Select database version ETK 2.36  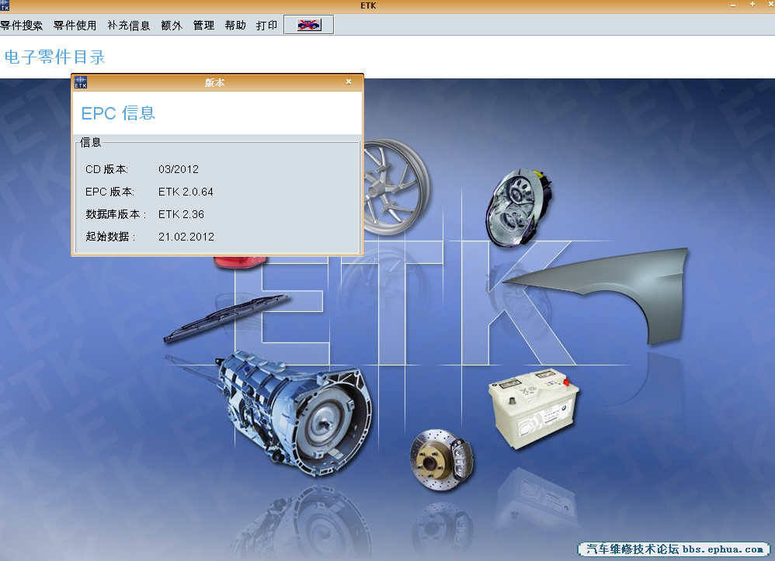click(181, 214)
